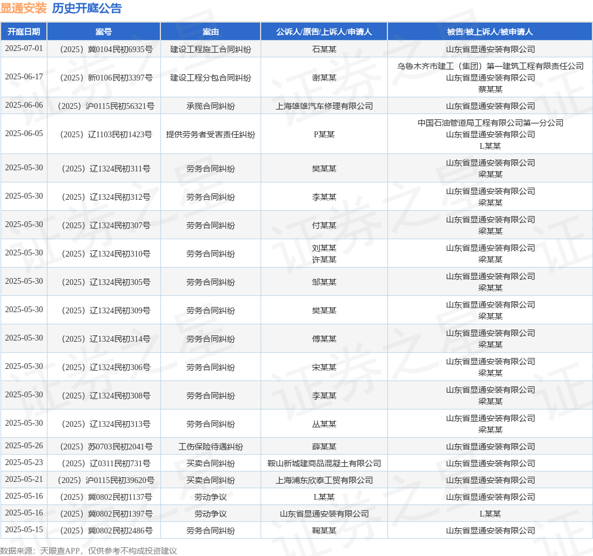Click 提供劳务者受害责任纠纷 cell
The image size is (593, 556).
pyautogui.click(x=211, y=134)
